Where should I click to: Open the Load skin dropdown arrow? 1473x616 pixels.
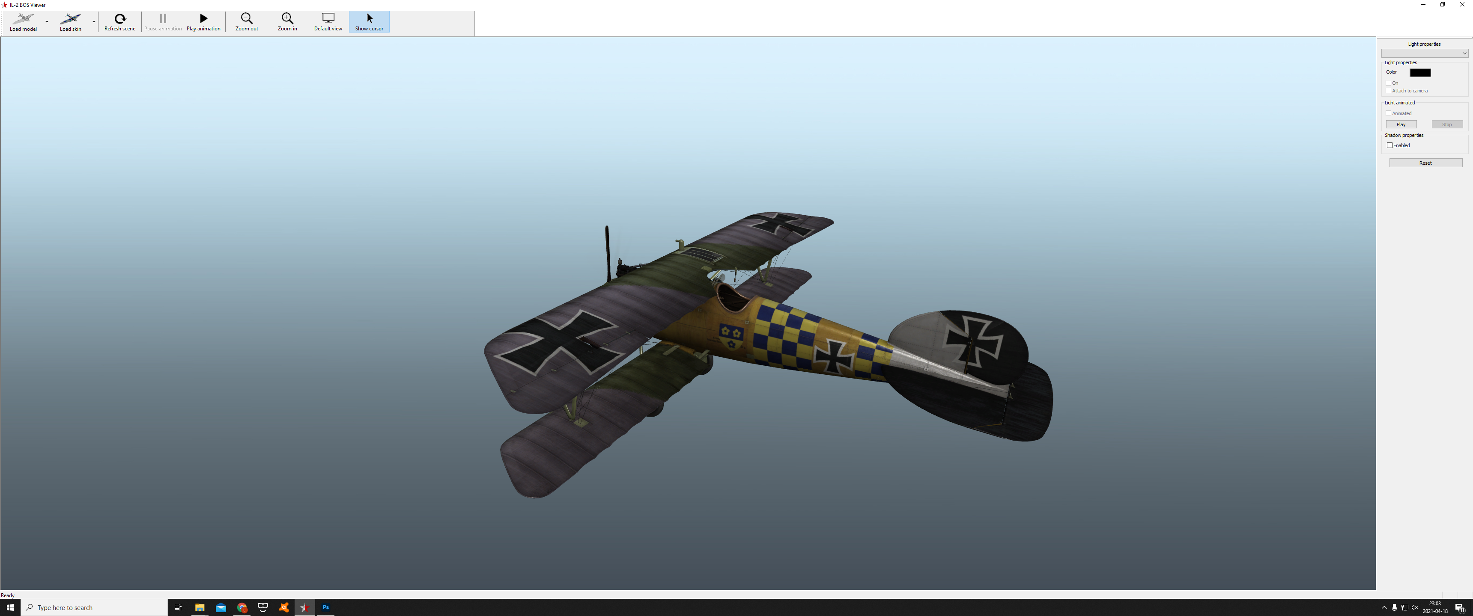[94, 22]
